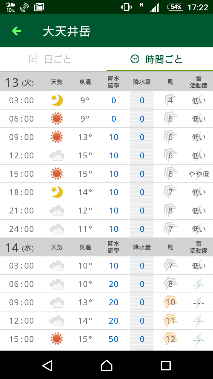Tap the calendar icon beside 日ごと
Viewport: 213px width, 379px height.
[33, 59]
